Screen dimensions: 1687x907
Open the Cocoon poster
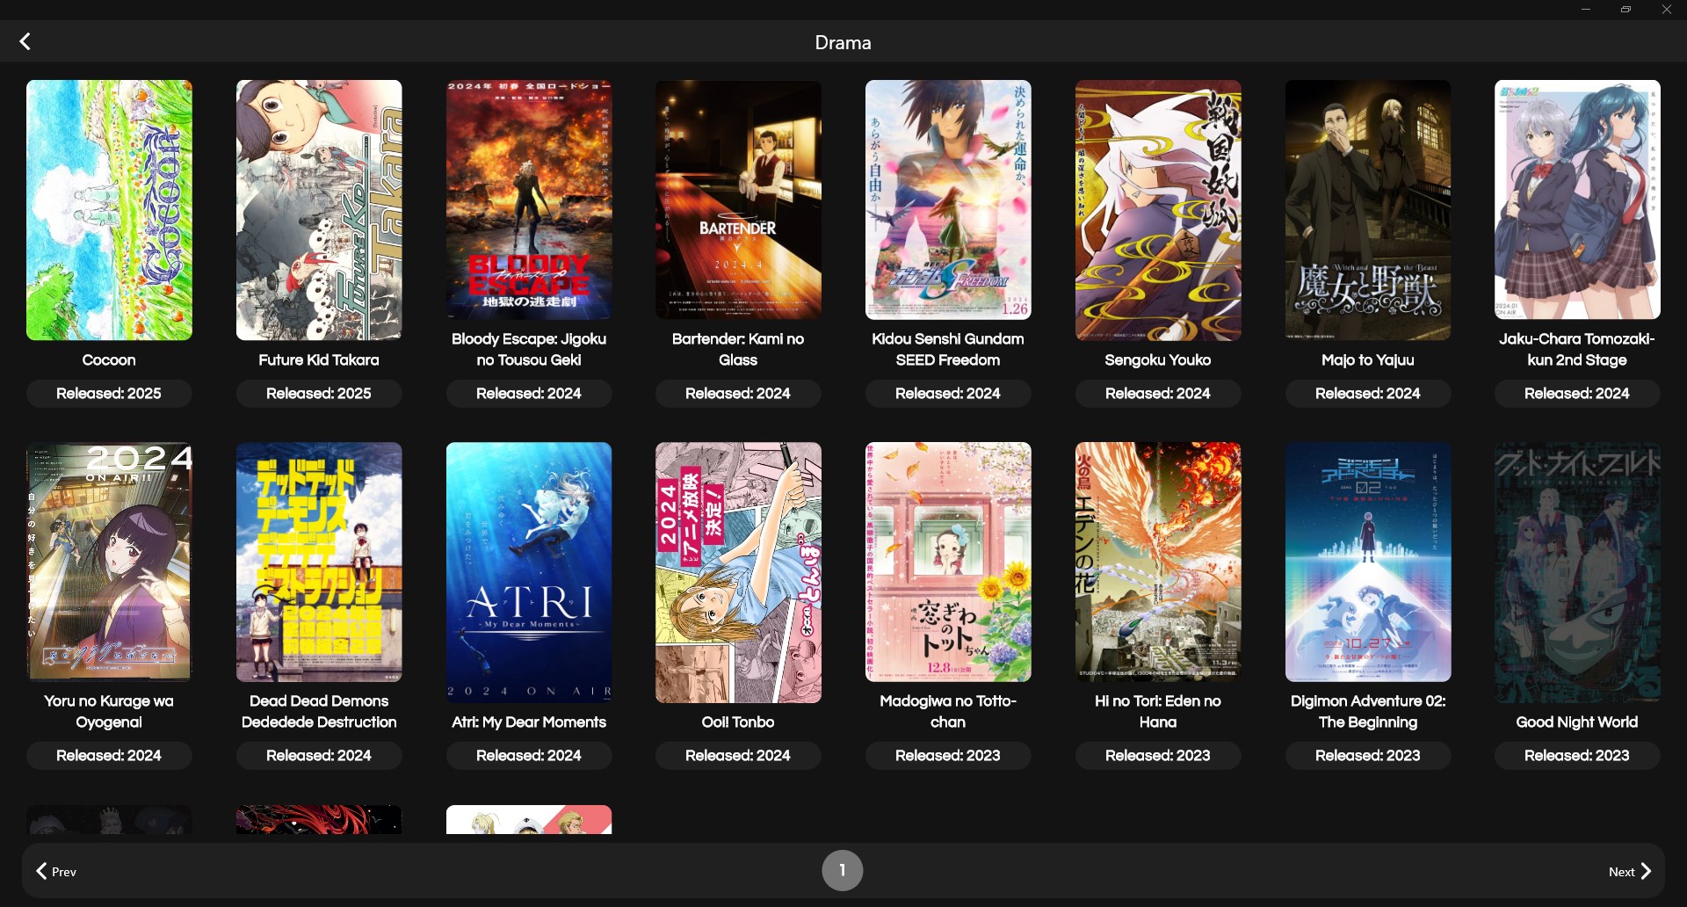pos(109,210)
